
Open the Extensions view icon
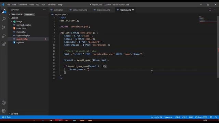[x=4, y=44]
